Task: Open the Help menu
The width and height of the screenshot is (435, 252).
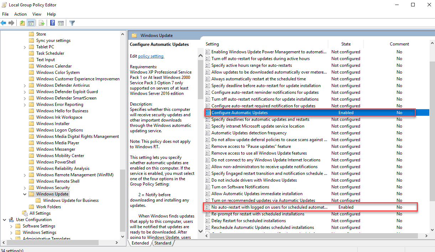Action: coord(51,14)
